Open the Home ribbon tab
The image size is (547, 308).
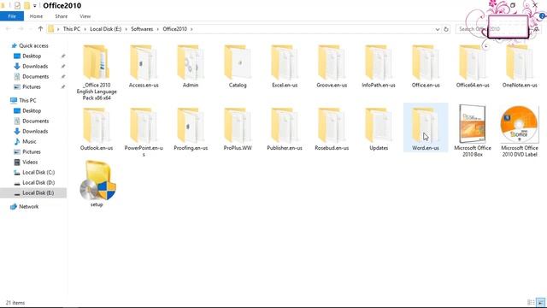coord(36,16)
